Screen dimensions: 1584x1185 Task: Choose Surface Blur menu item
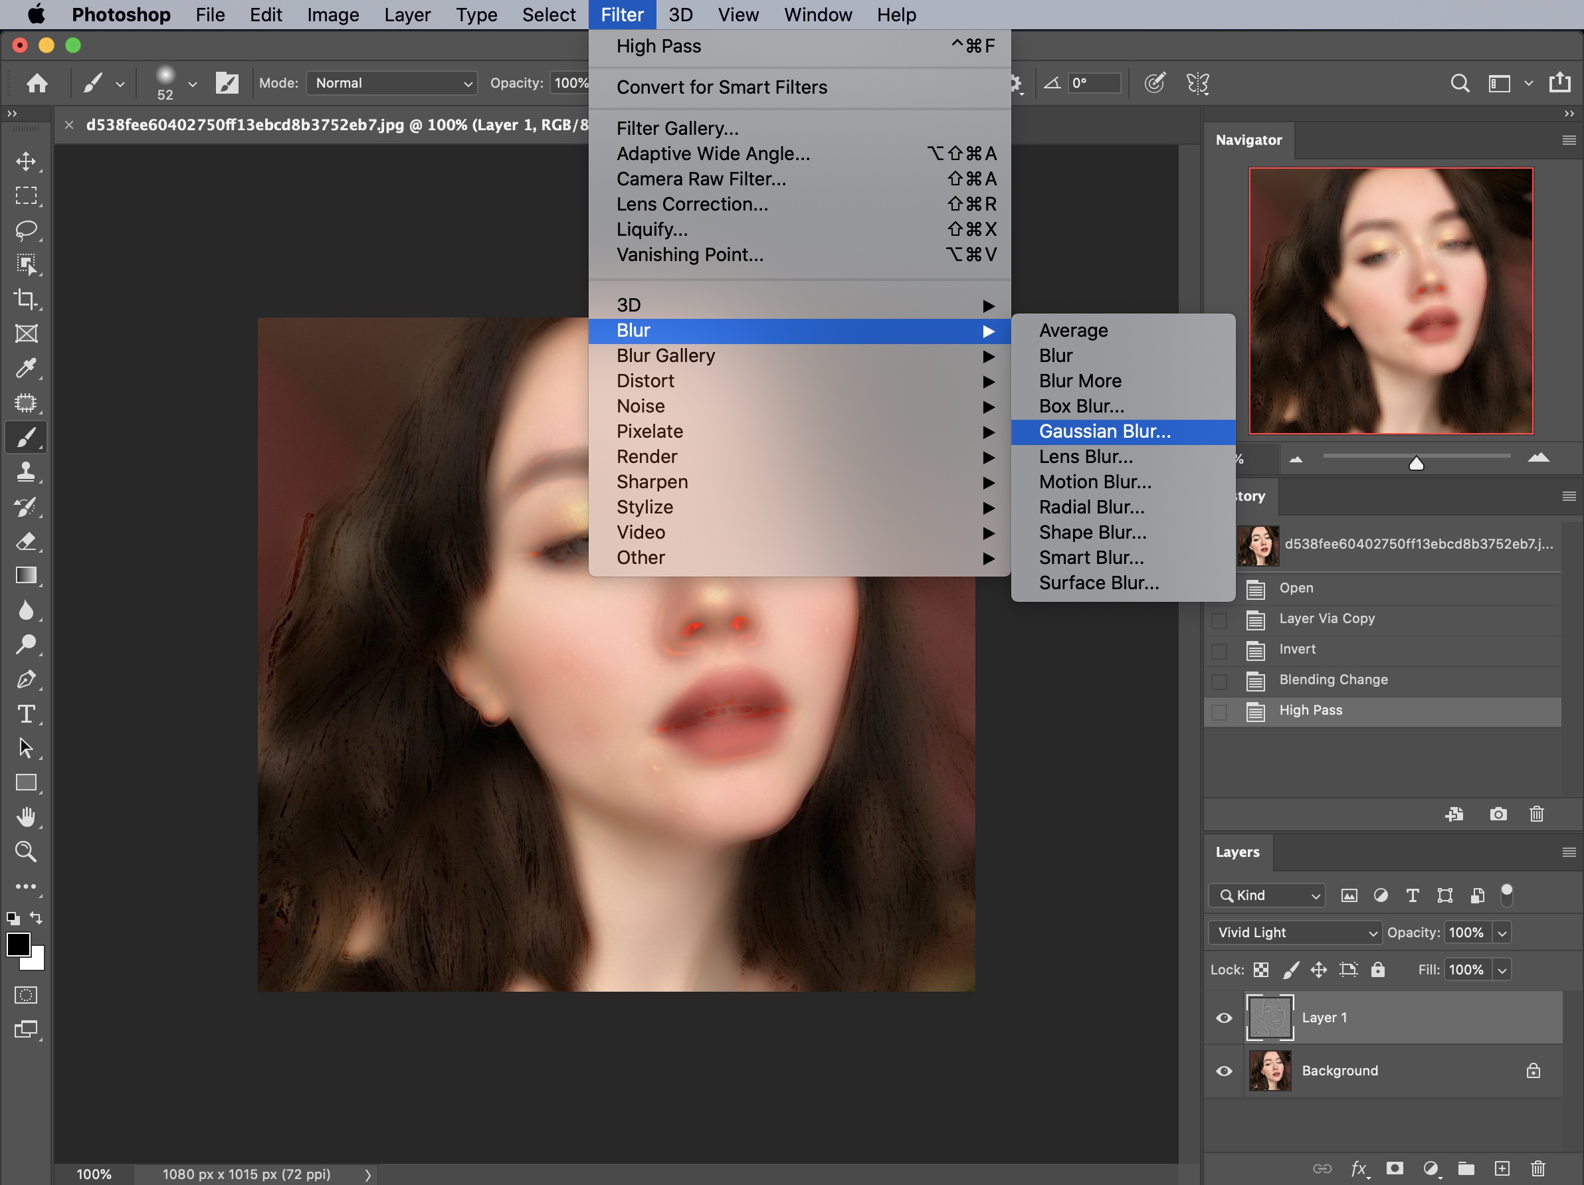1123,583
